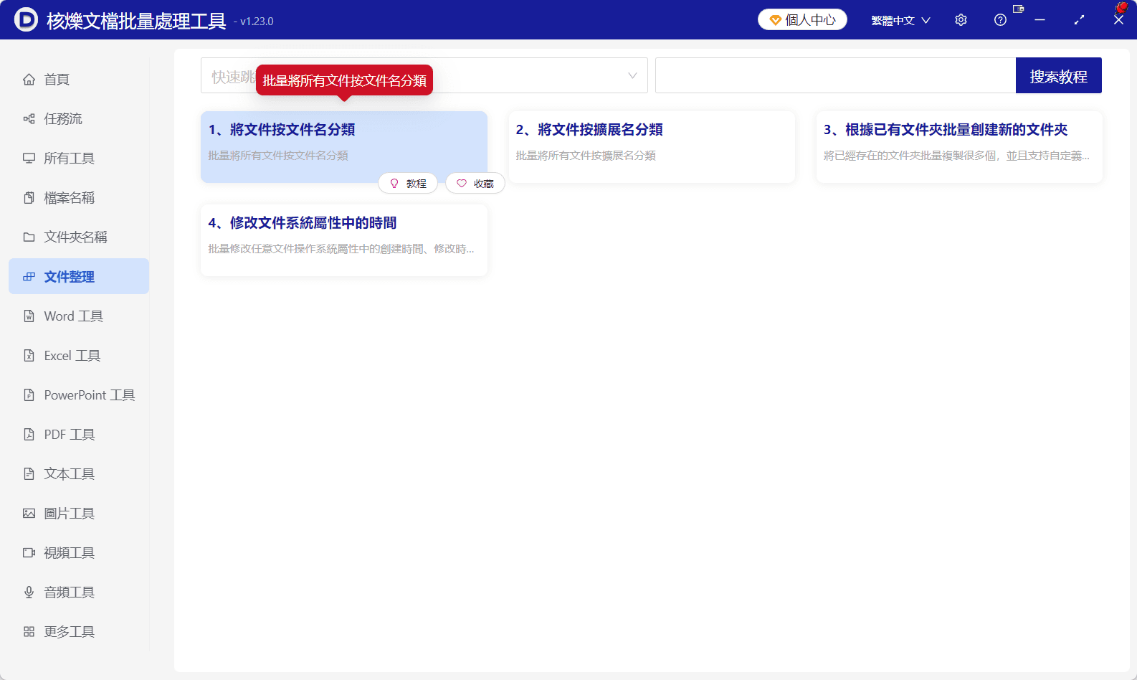
Task: Open the 個人中心 personal center
Action: coord(802,19)
